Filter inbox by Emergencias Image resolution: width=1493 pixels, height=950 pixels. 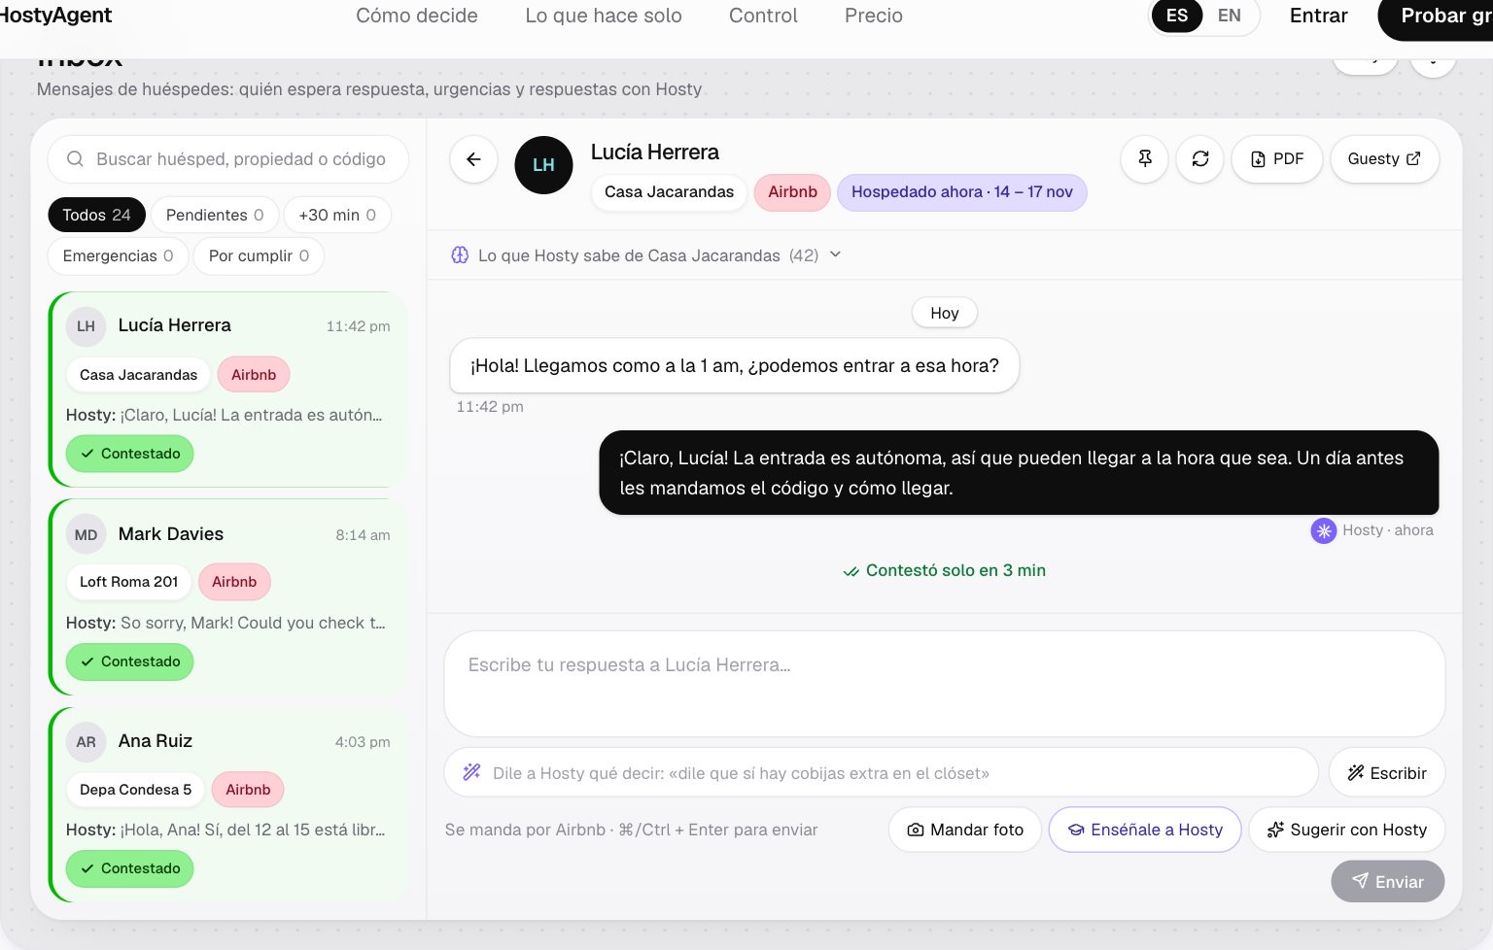point(118,256)
